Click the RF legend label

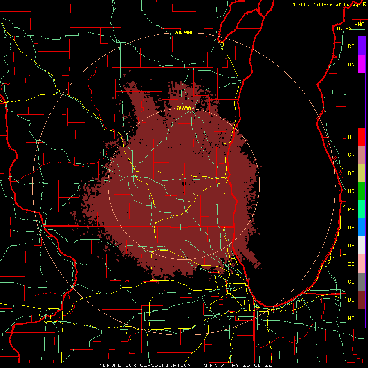pyautogui.click(x=351, y=46)
